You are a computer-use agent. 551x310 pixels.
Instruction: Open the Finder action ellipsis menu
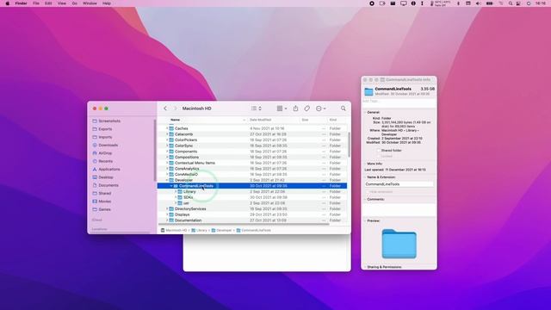[x=320, y=108]
